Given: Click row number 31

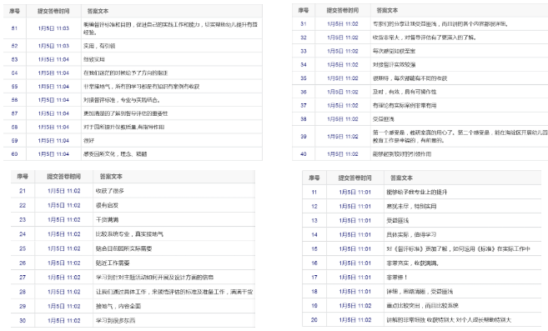Looking at the screenshot, I should pos(304,24).
